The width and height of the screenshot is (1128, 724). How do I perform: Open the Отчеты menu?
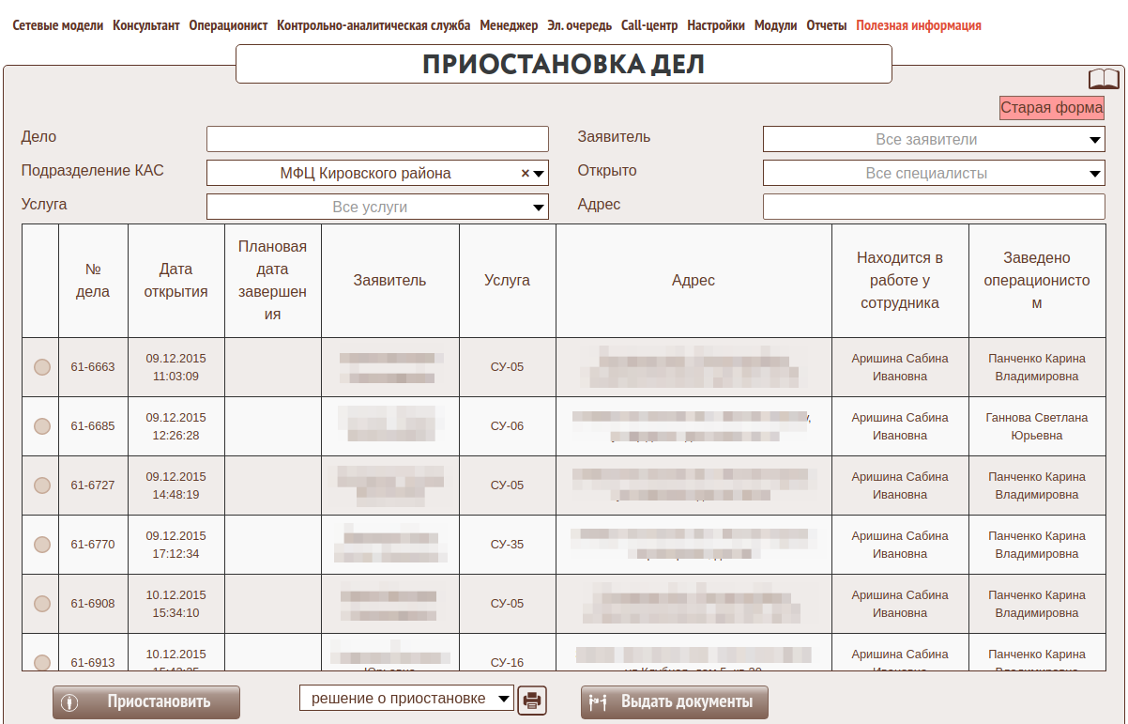click(x=826, y=25)
